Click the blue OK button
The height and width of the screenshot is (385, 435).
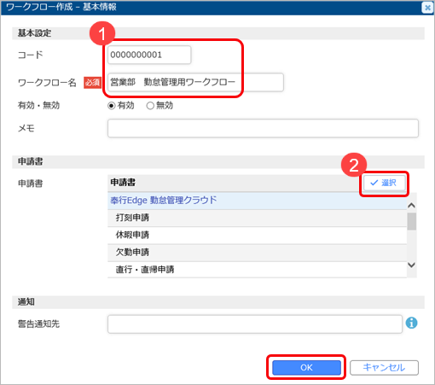306,367
